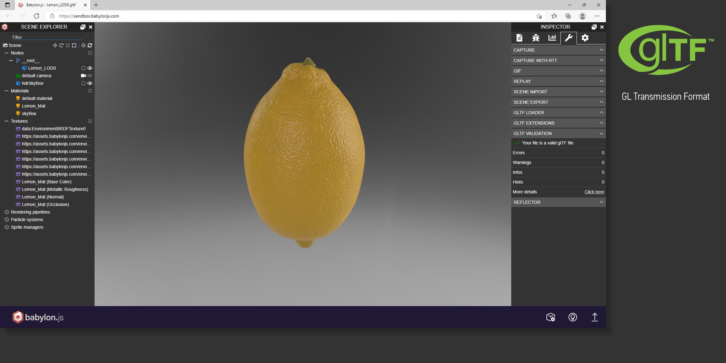Click the upload arrow icon in footer
The image size is (726, 363).
[x=594, y=317]
